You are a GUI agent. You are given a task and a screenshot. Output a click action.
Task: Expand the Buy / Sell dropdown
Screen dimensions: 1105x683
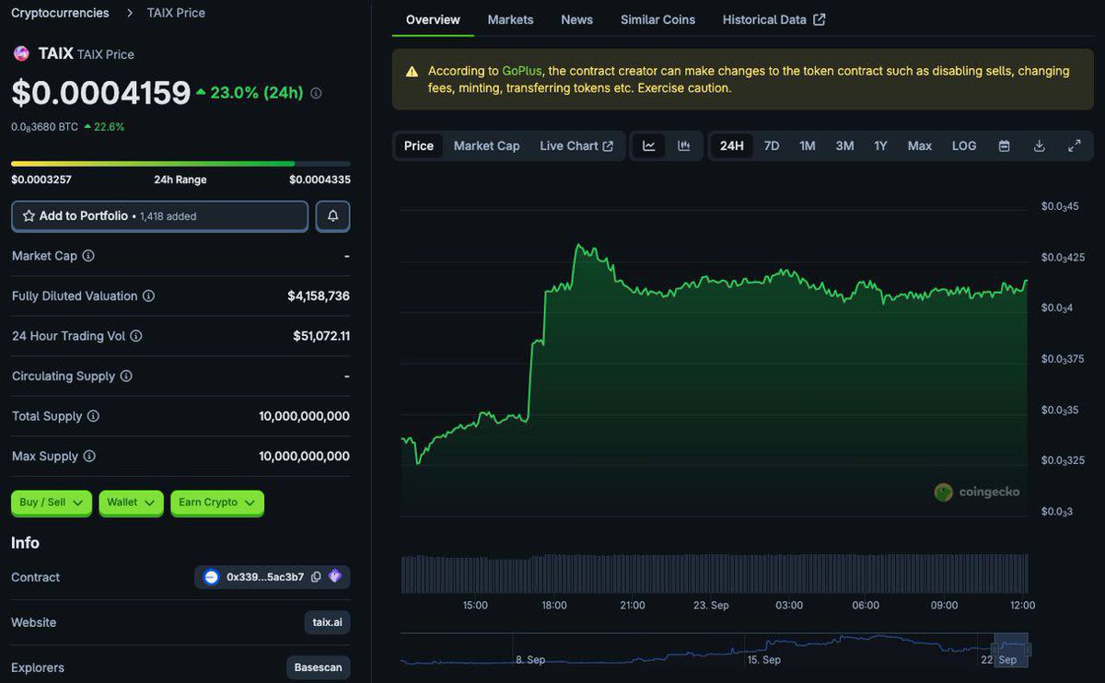coord(52,503)
